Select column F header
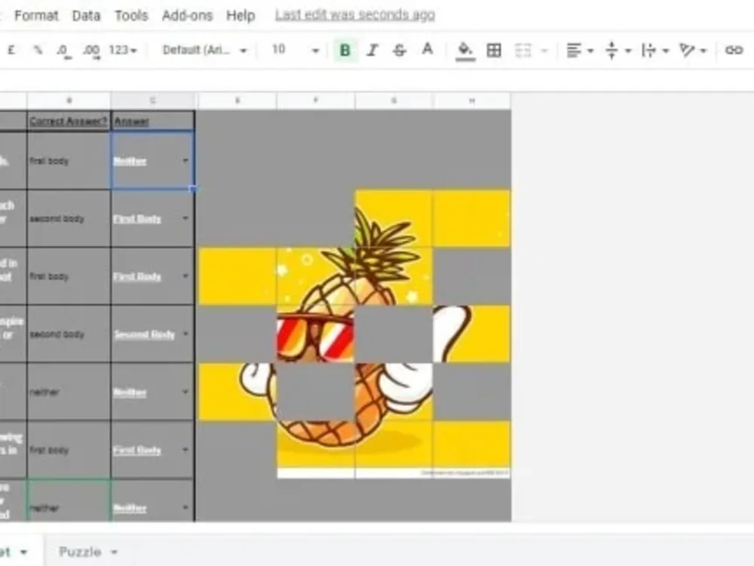 pos(316,100)
